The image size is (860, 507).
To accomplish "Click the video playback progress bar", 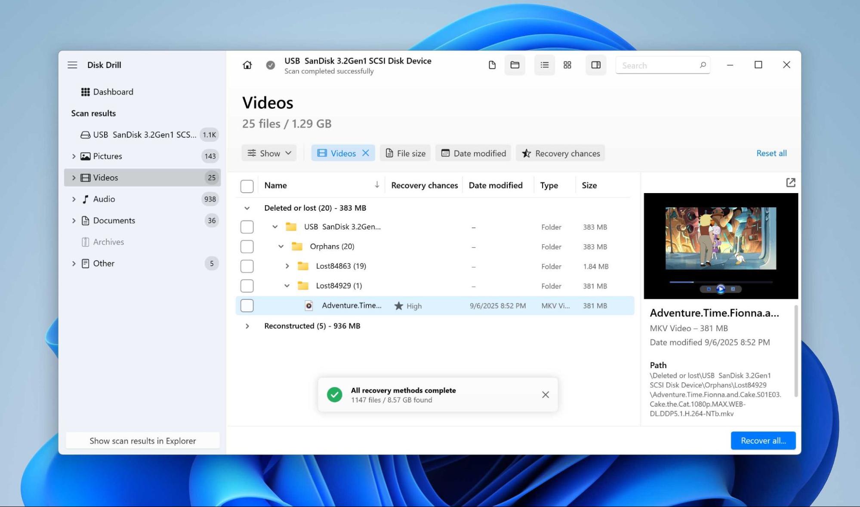I will click(x=720, y=282).
